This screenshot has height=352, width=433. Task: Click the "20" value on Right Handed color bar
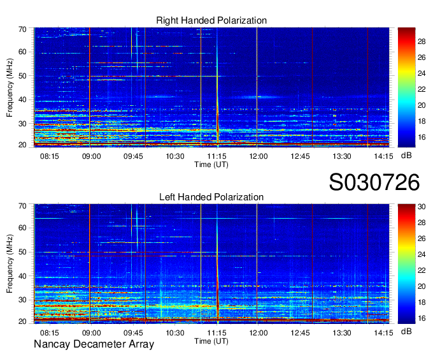click(x=422, y=105)
